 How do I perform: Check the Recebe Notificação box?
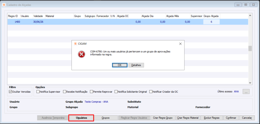[64, 92]
